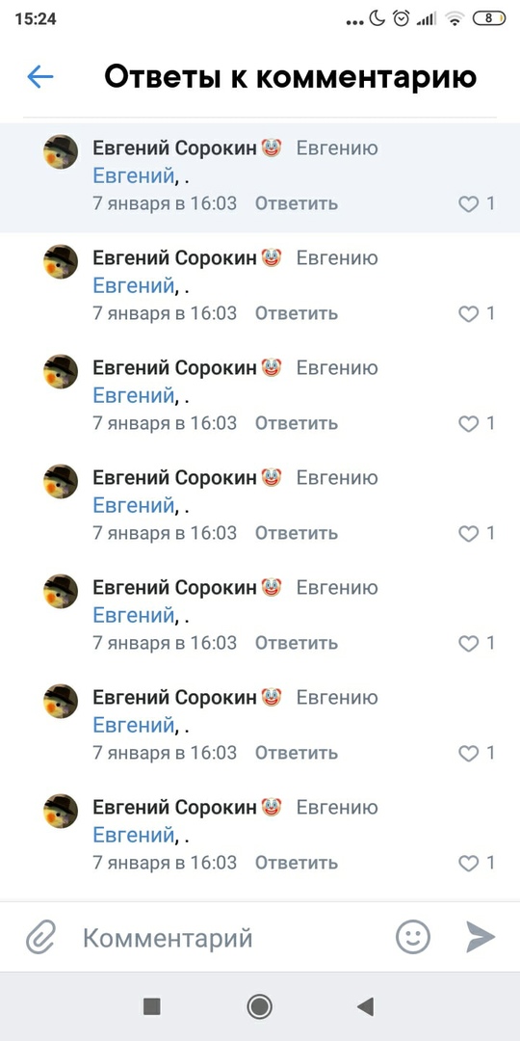Open the avatar of the third comment
Image resolution: width=520 pixels, height=1041 pixels.
point(61,371)
